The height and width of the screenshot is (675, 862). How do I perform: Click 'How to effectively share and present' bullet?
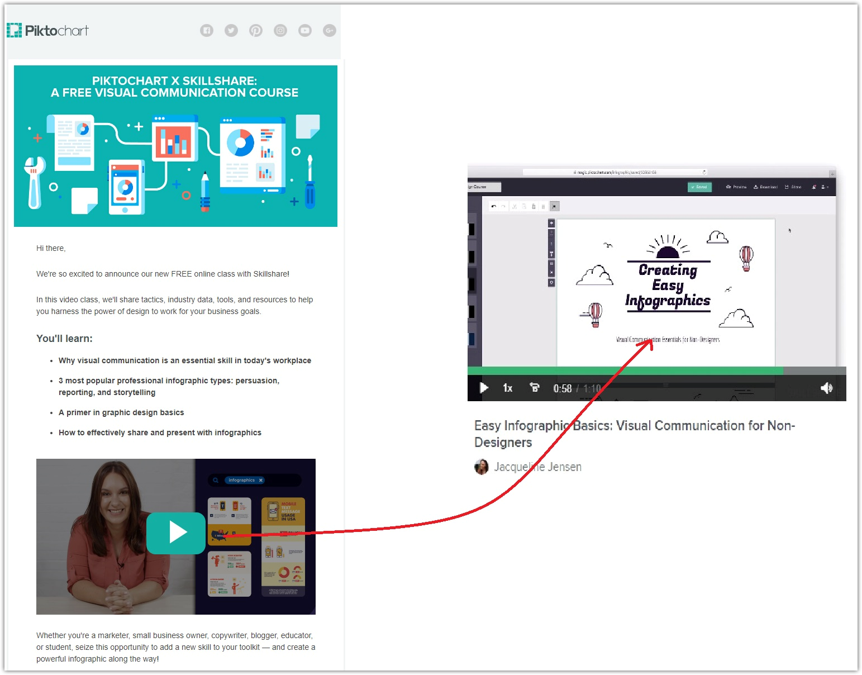(x=160, y=432)
